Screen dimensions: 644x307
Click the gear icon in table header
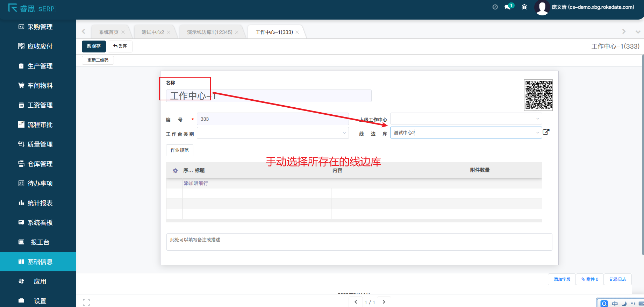(x=175, y=171)
